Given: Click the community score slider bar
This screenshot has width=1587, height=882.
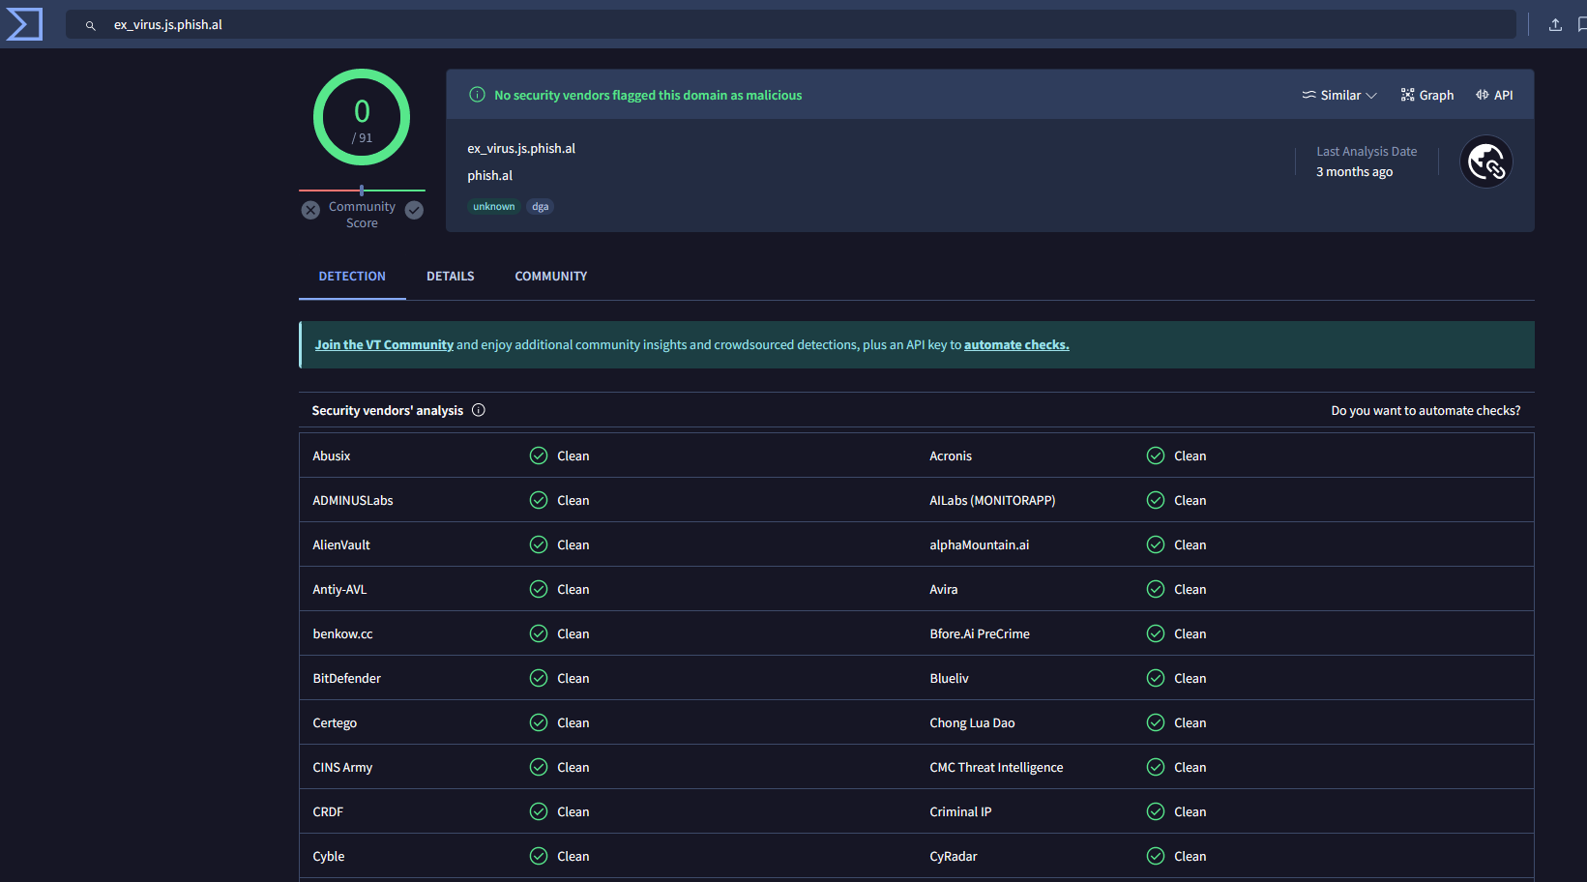Looking at the screenshot, I should (362, 191).
